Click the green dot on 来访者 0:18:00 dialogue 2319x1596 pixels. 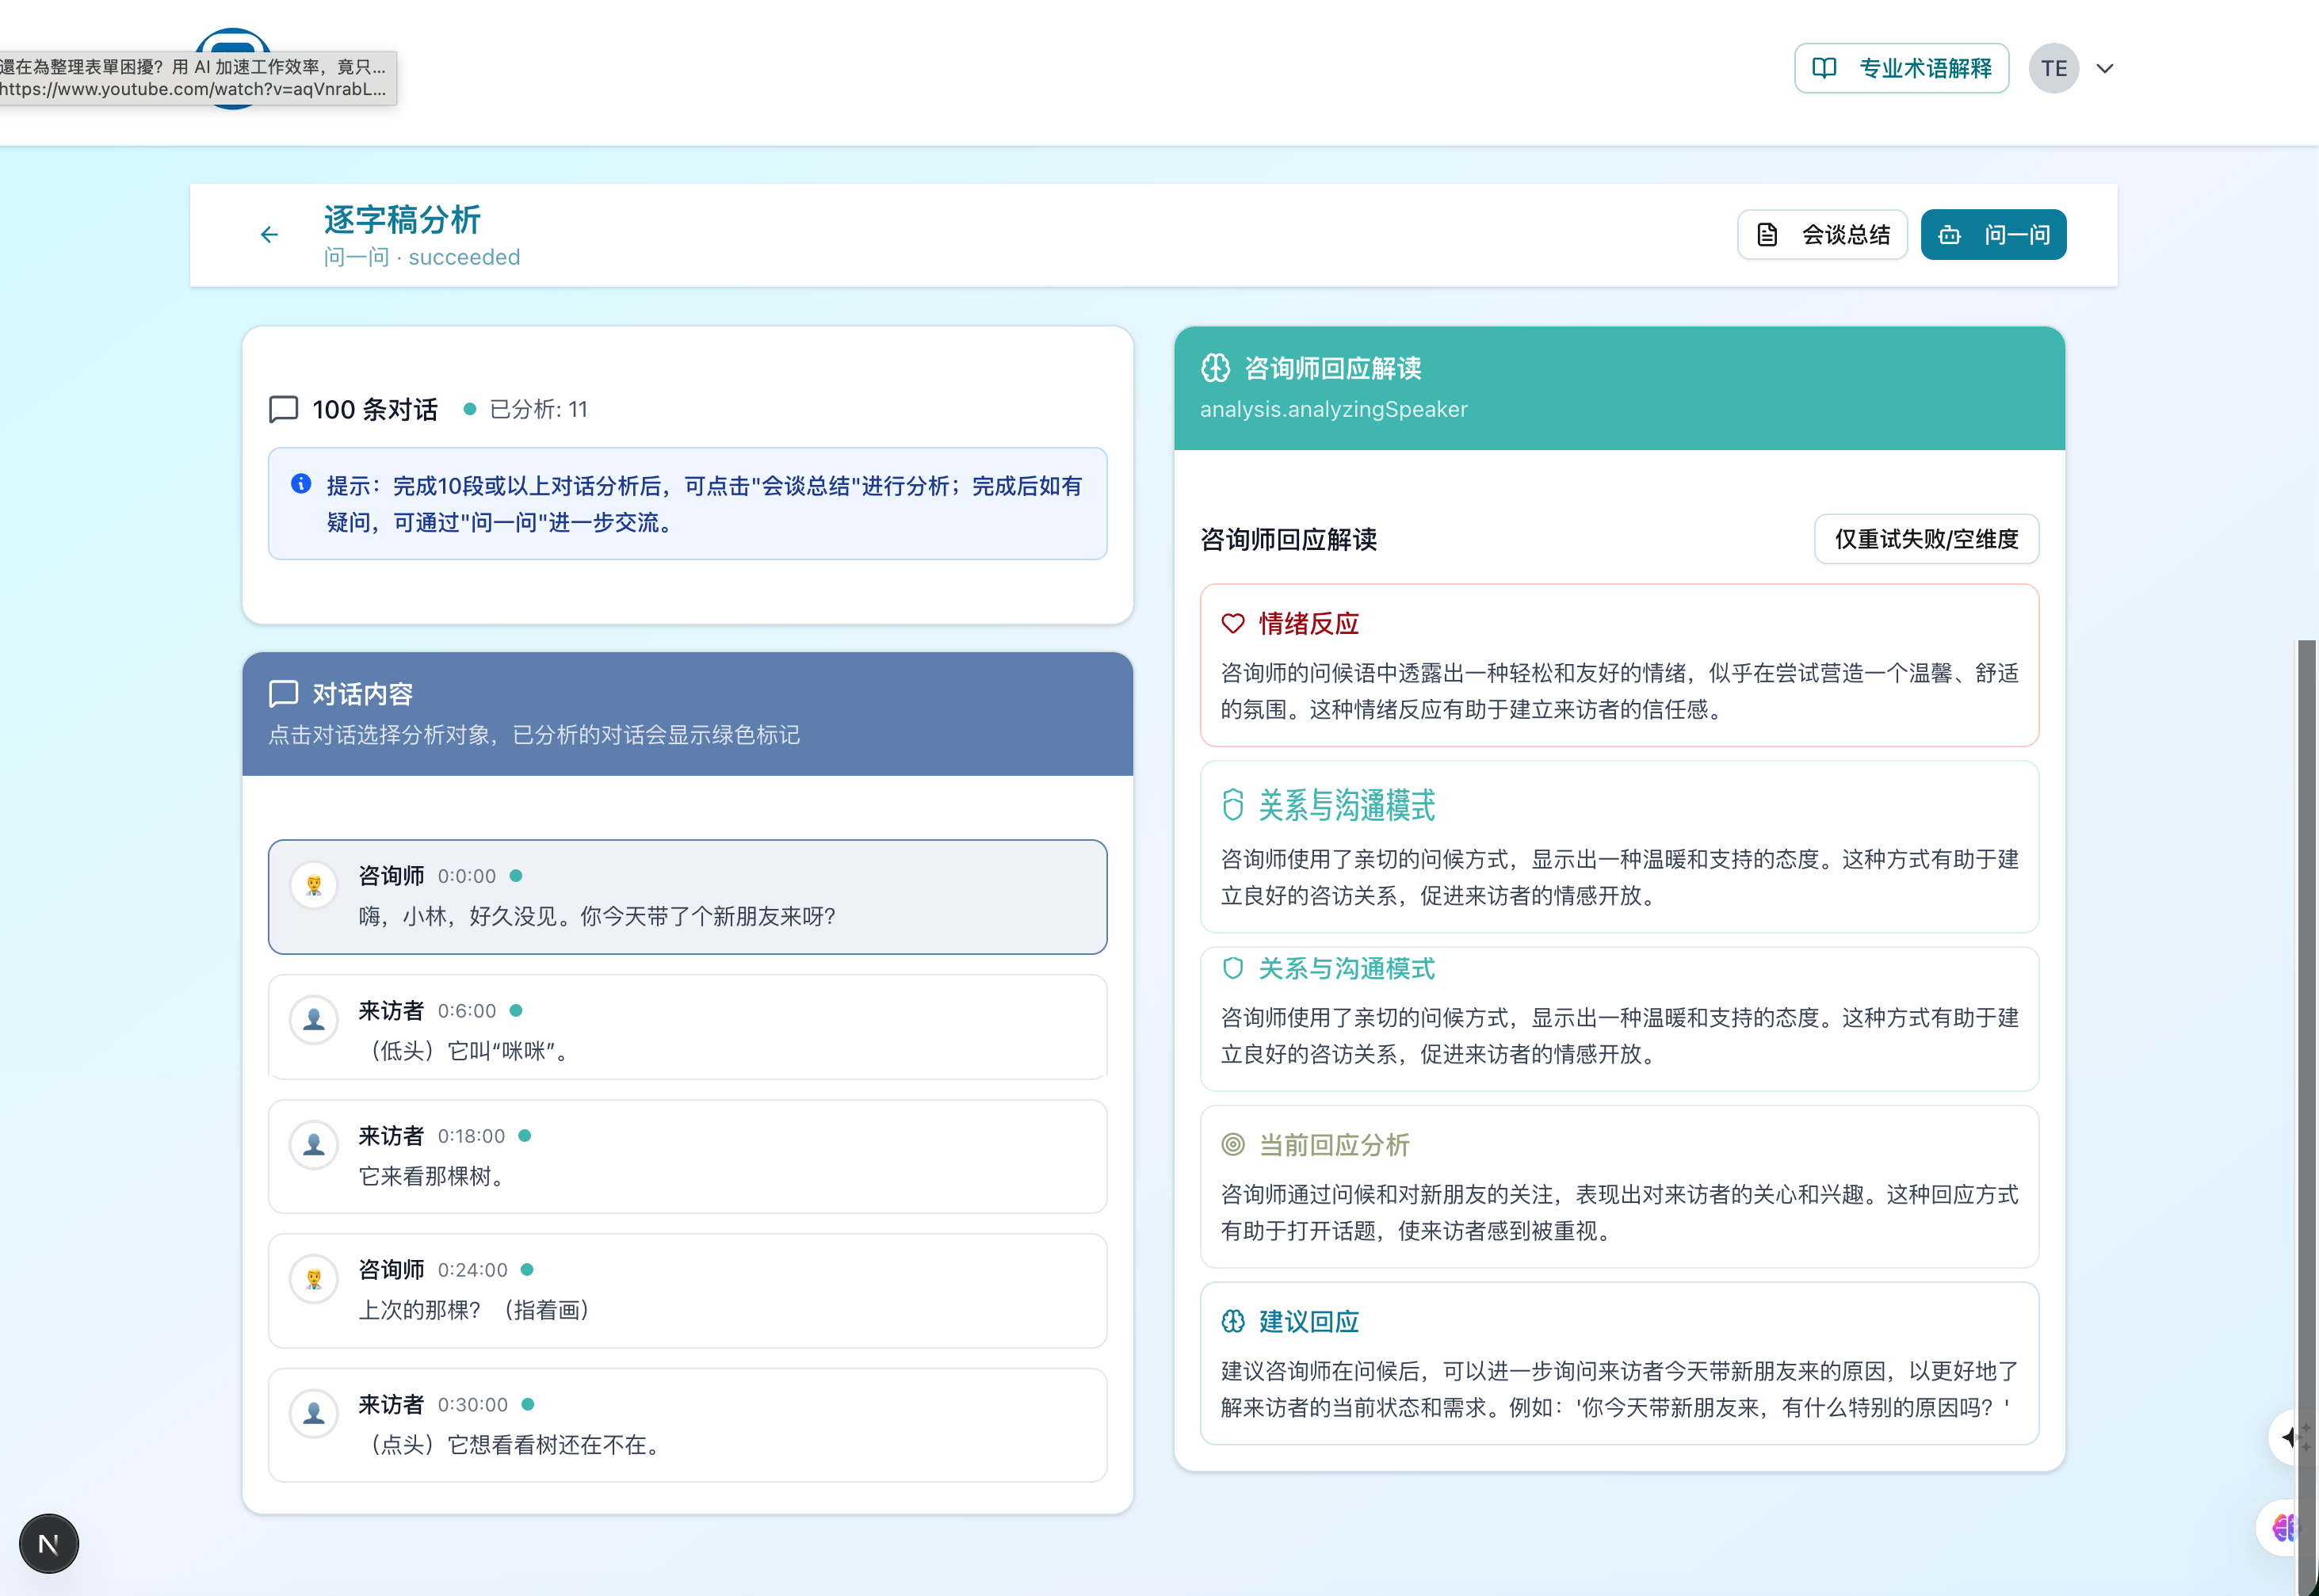pyautogui.click(x=525, y=1135)
